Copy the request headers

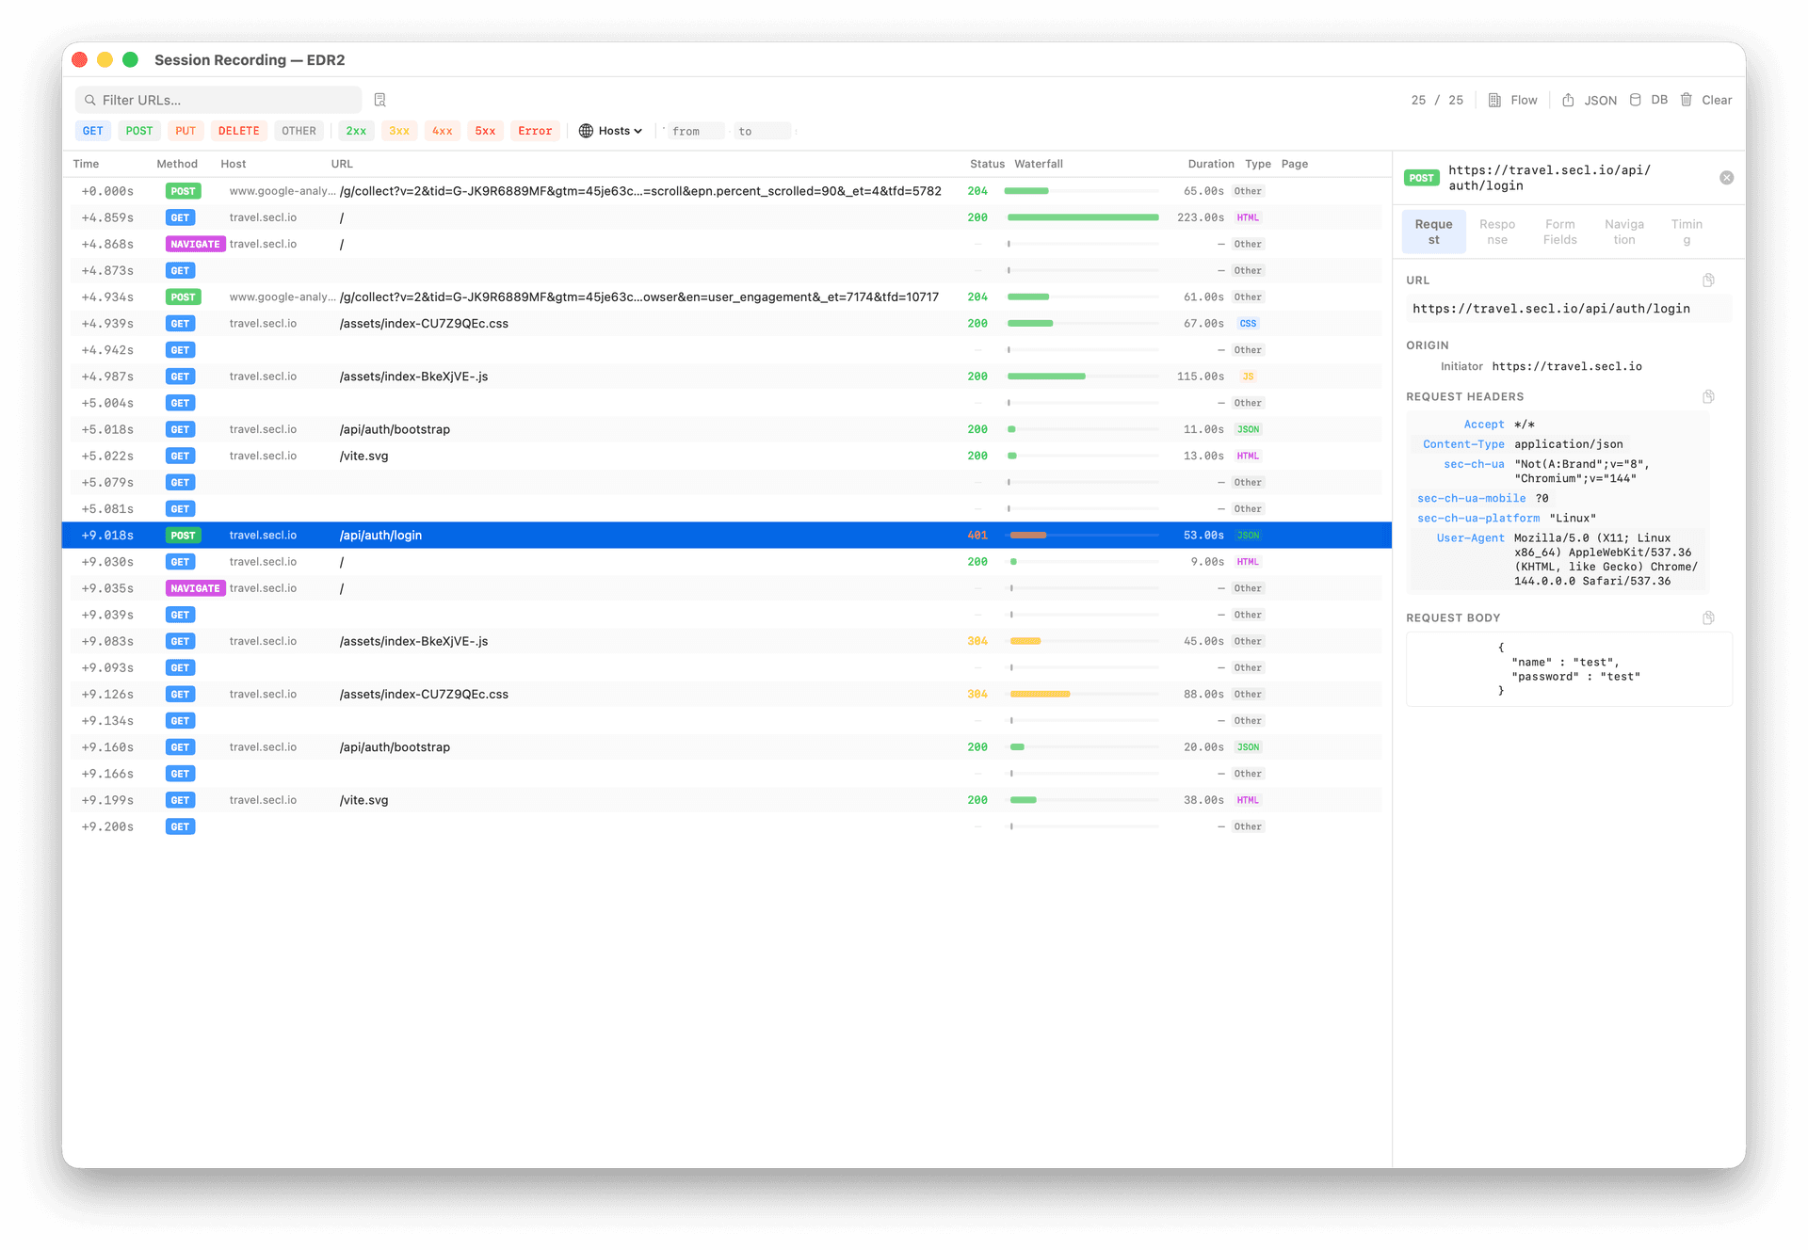coord(1708,397)
